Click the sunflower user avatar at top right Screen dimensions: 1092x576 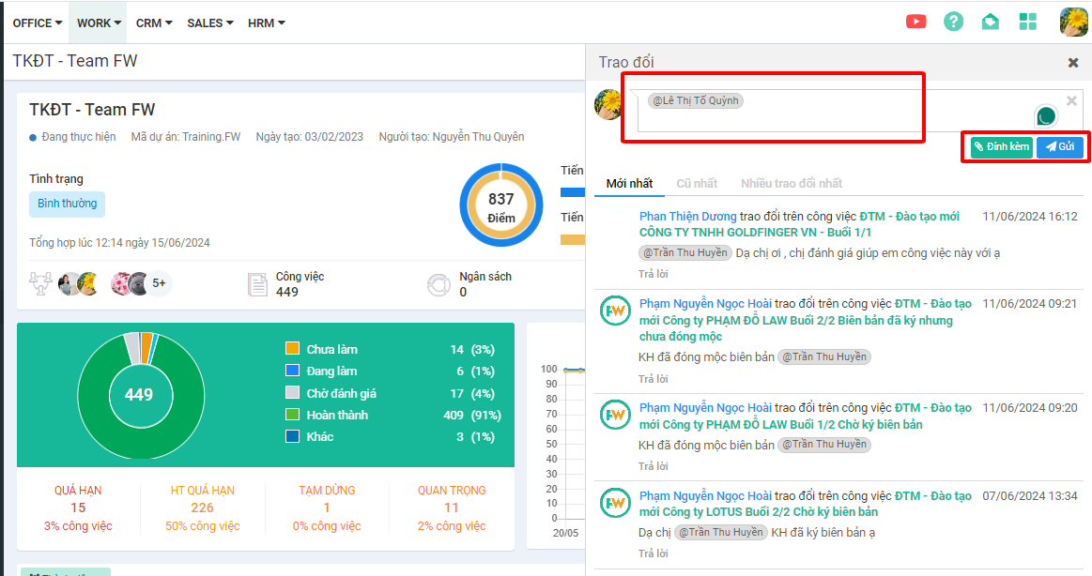point(1073,22)
